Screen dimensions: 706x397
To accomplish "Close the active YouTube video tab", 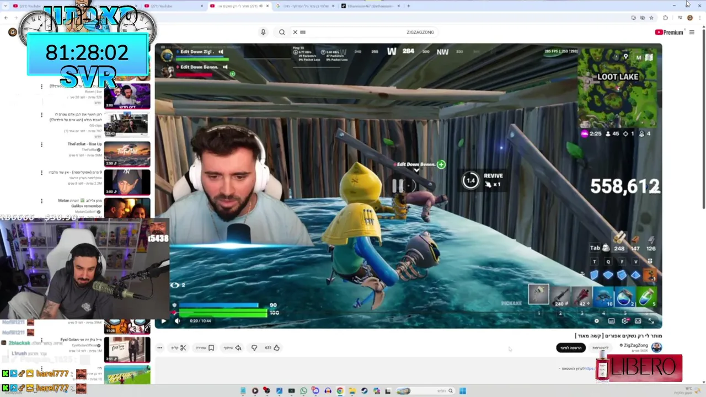I will [268, 6].
